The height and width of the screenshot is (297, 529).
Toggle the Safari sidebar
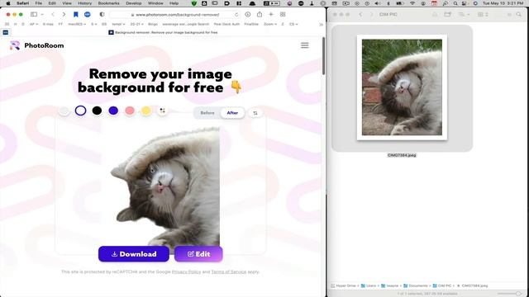coord(34,15)
